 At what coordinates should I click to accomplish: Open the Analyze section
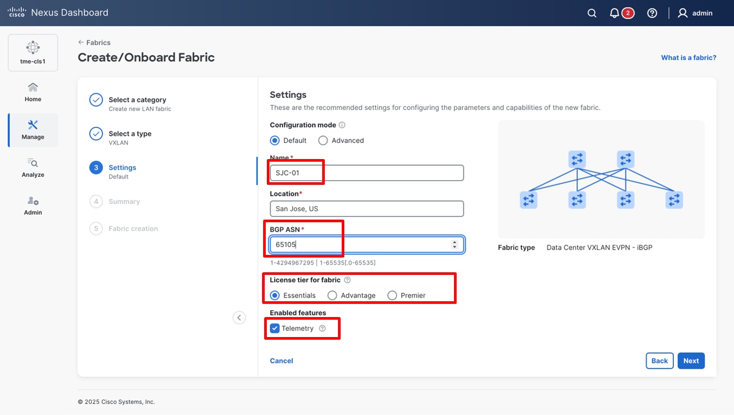32,167
